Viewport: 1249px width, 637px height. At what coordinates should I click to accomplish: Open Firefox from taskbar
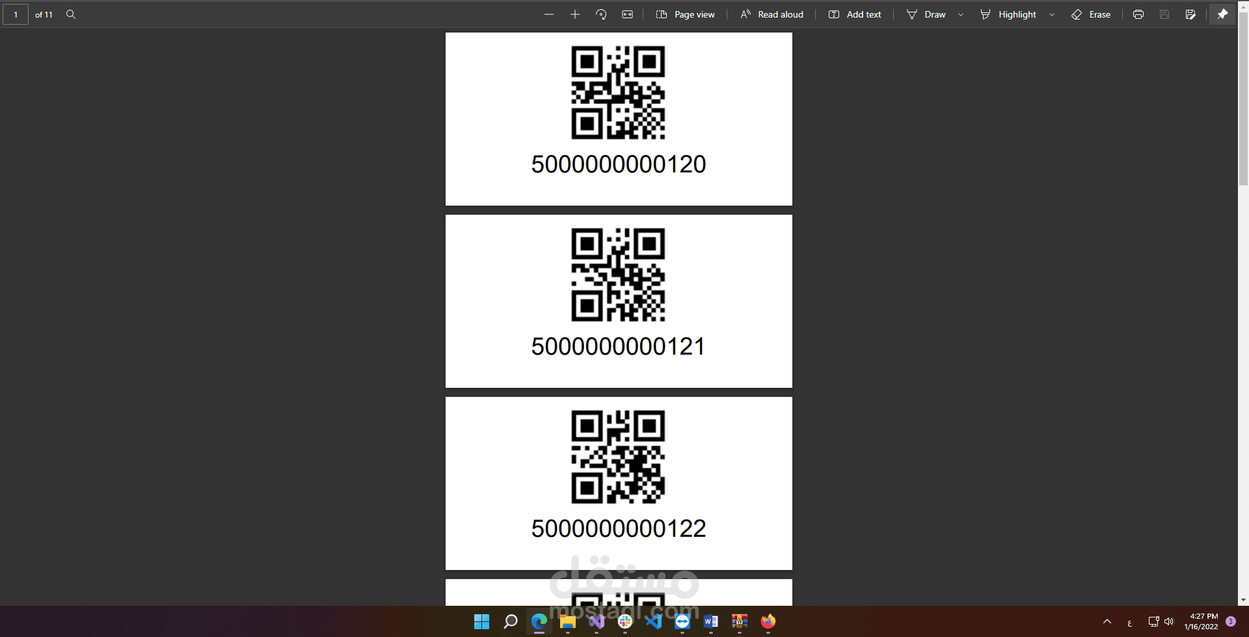768,622
